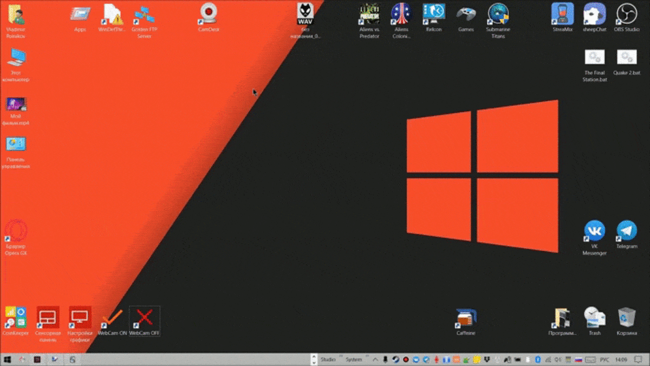The image size is (650, 366).
Task: Open the VK Messenger shortcut
Action: coord(594,237)
